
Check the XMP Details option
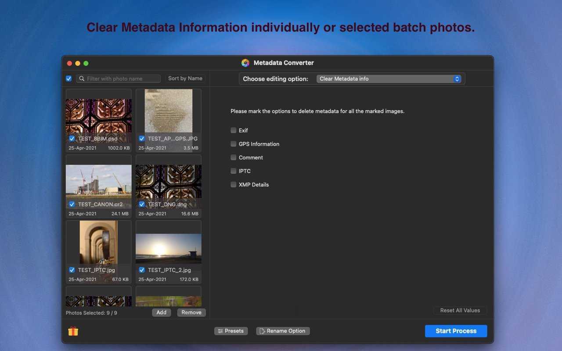[234, 185]
